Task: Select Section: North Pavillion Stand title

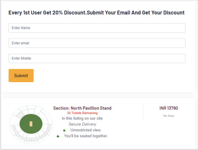Action: point(82,108)
